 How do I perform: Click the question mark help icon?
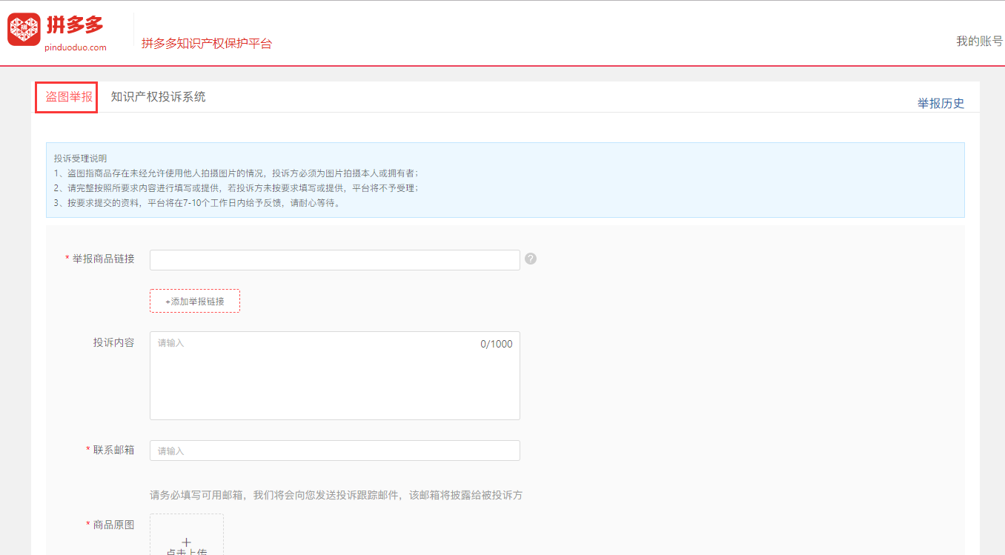tap(531, 259)
